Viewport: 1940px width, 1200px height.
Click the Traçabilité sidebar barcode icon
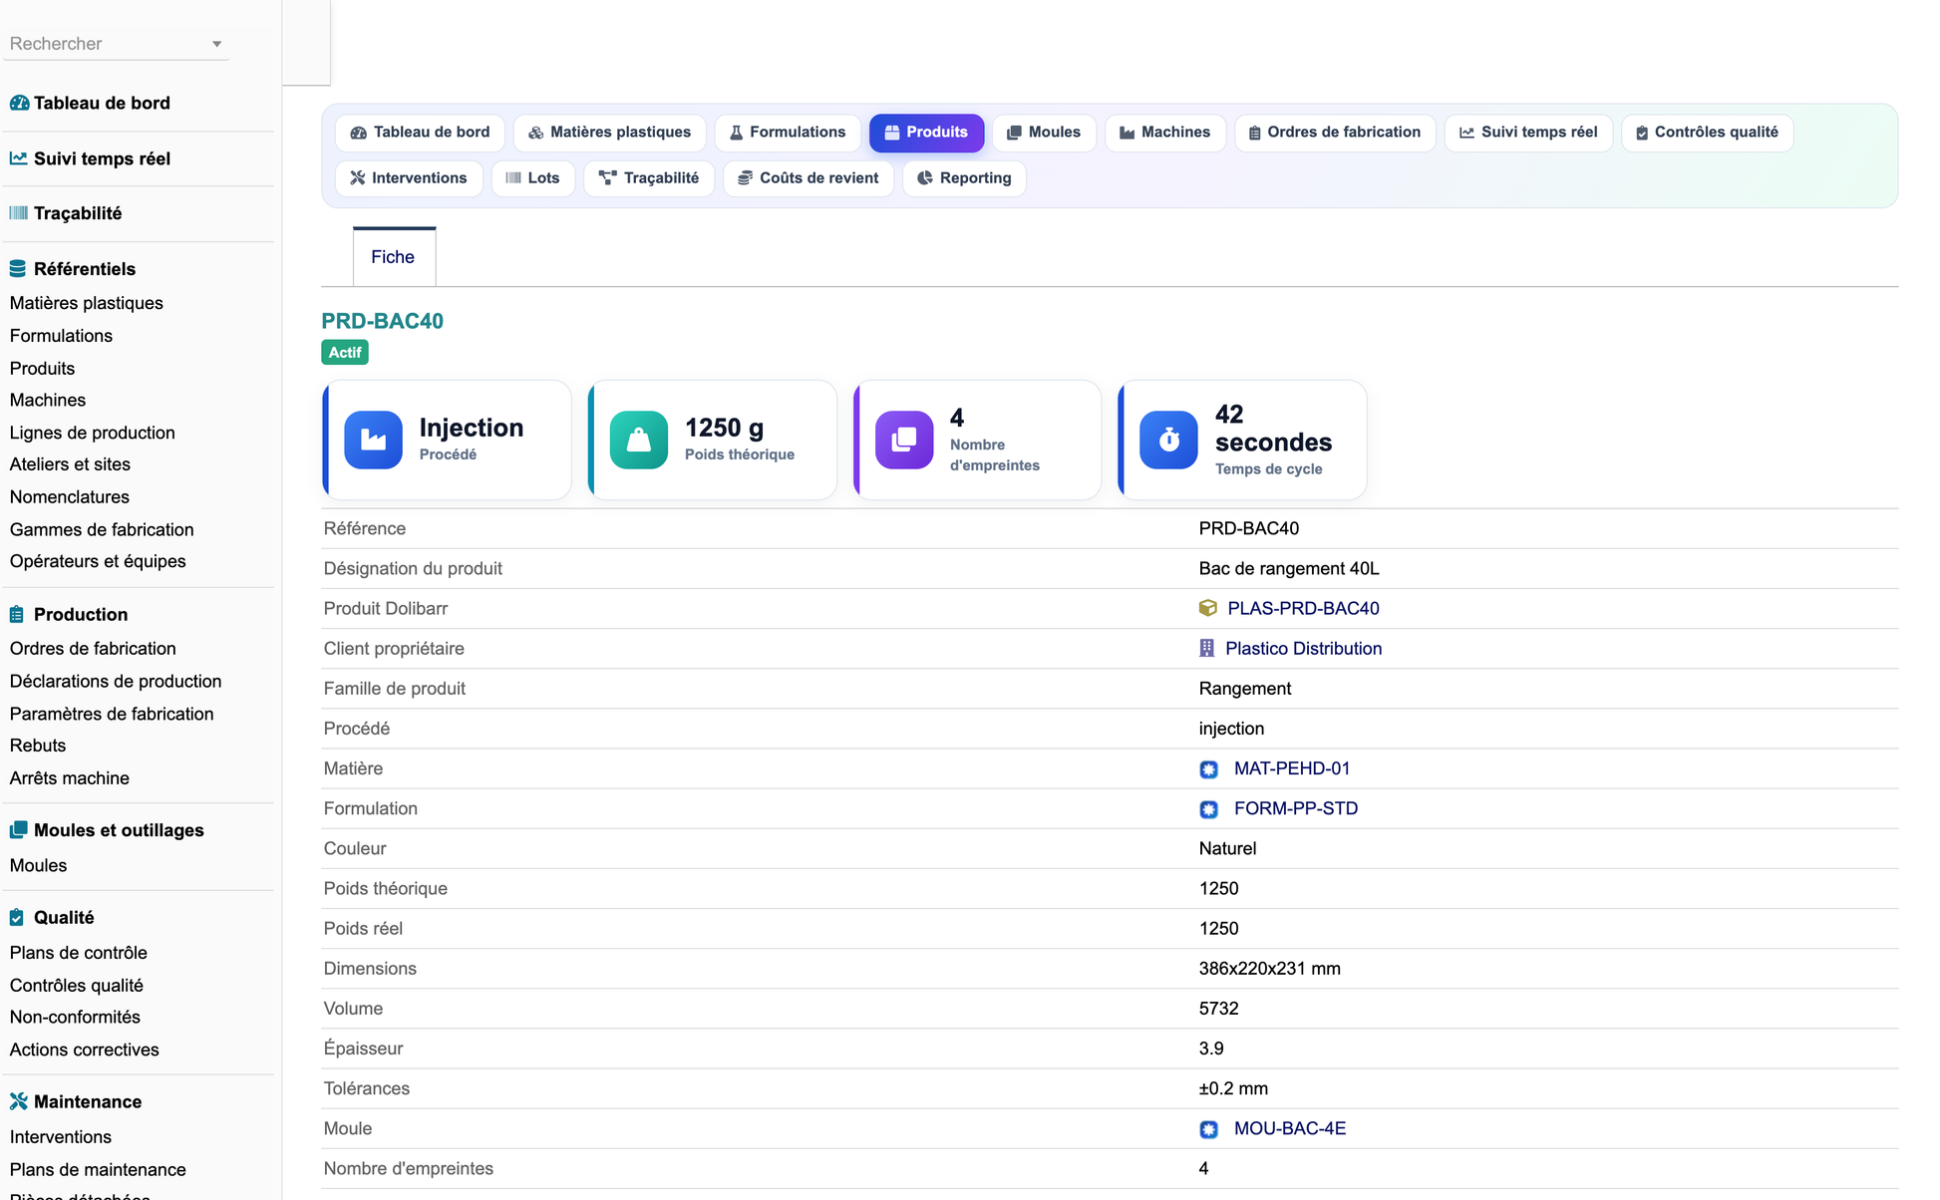(18, 213)
